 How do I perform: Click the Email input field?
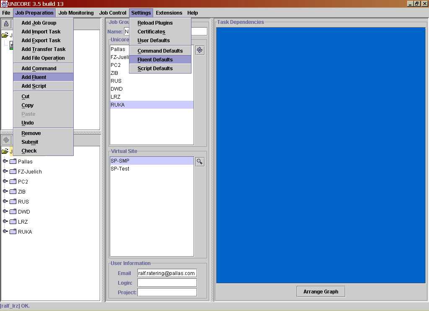point(167,273)
